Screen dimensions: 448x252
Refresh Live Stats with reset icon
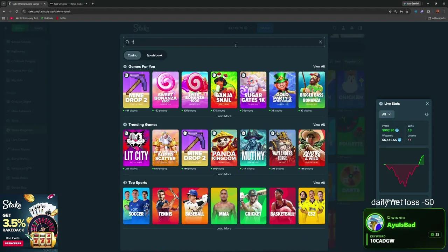(x=426, y=114)
